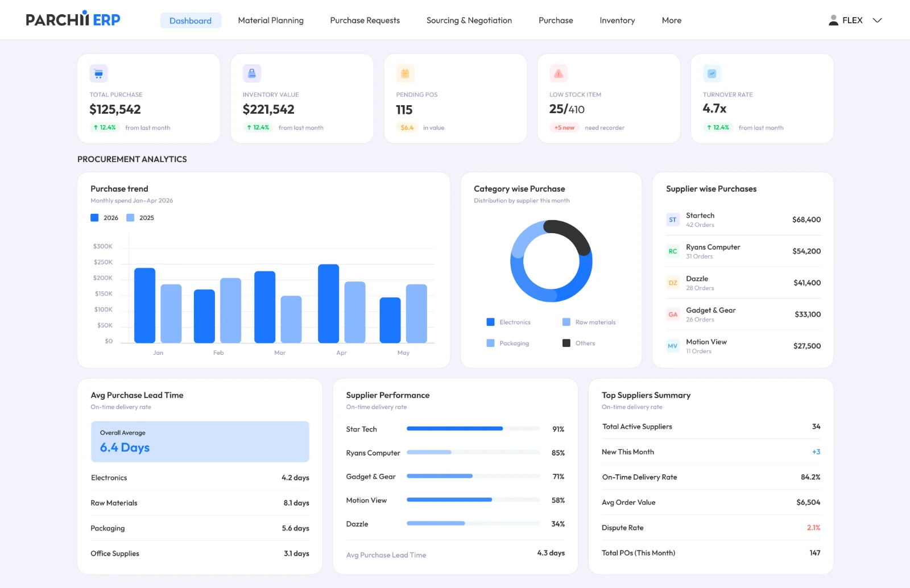Screen dimensions: 910x588
Task: Click 'Total POs (This Month)' row
Action: click(x=711, y=553)
